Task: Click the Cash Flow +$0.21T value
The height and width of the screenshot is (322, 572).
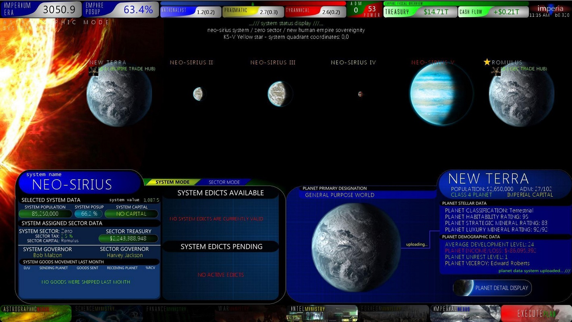Action: point(507,12)
